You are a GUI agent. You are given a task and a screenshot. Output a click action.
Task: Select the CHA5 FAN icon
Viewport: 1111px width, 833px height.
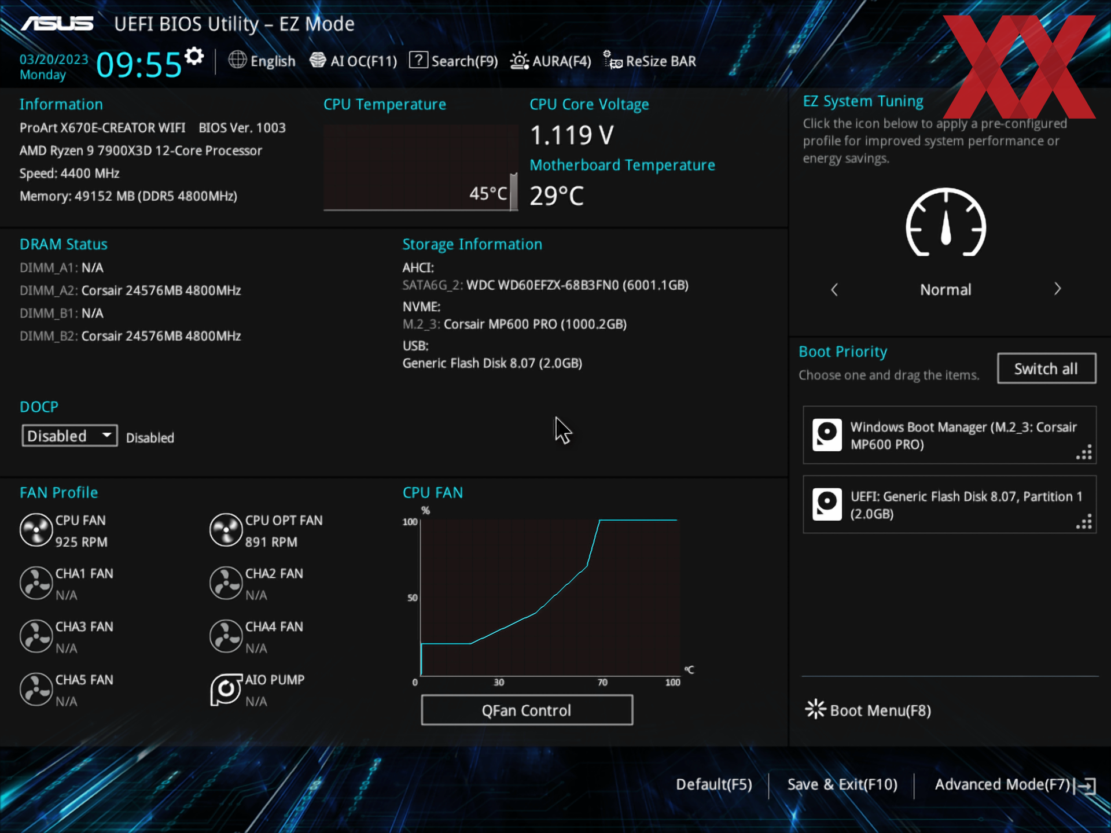[x=36, y=690]
